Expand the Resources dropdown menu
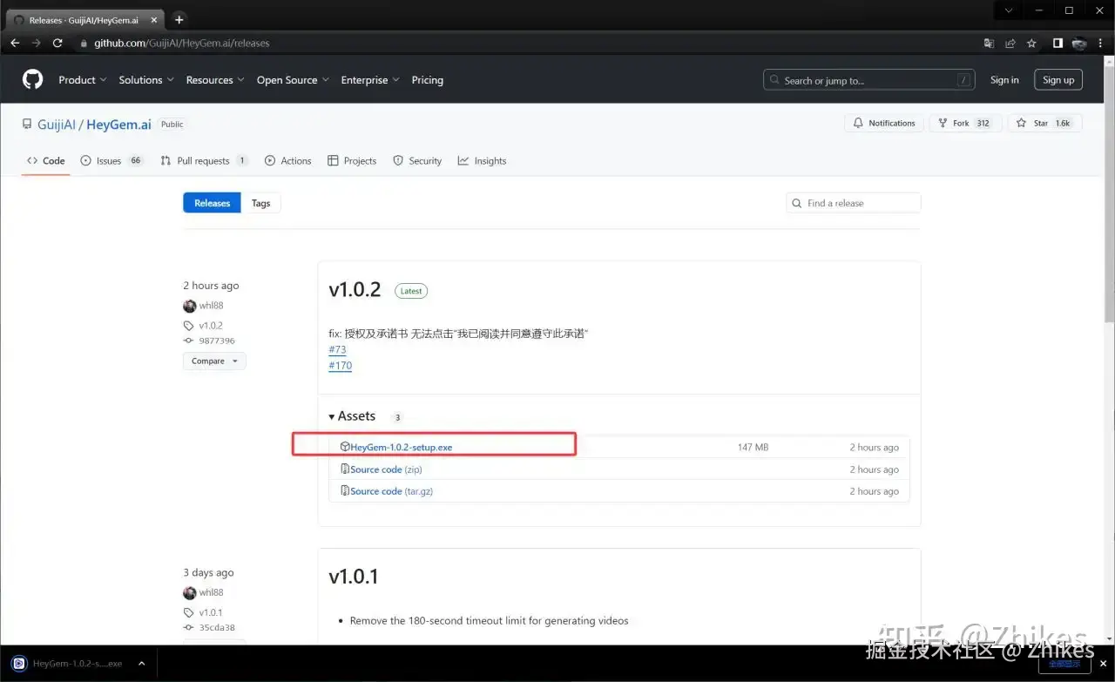Screen dimensions: 1115x682 tap(215, 80)
